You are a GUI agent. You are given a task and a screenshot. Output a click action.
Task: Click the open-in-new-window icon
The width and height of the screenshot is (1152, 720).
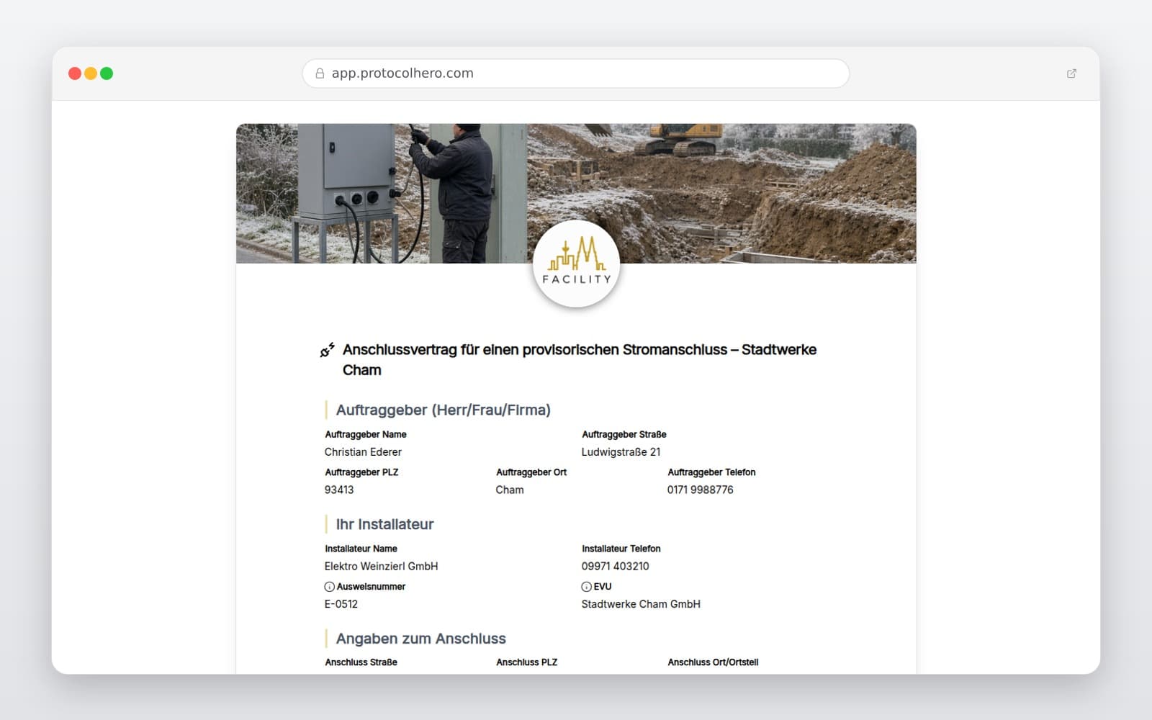[1071, 73]
